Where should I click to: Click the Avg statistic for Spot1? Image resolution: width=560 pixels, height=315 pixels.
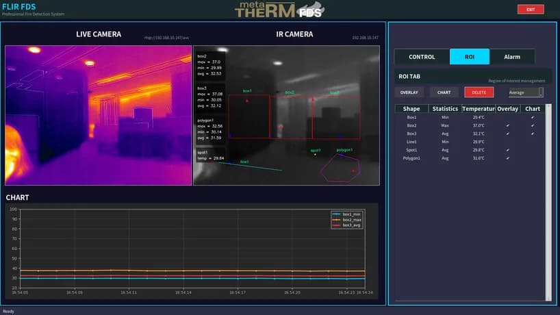coord(445,150)
